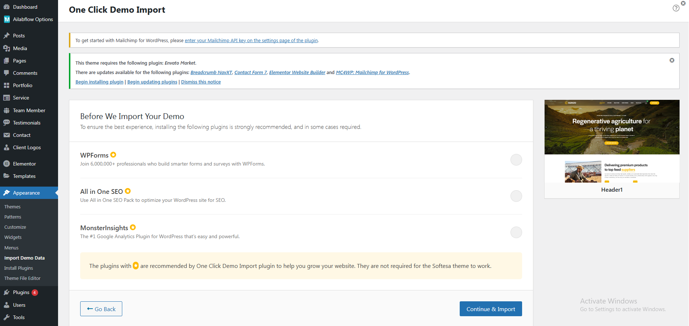Click the Team Member group icon
689x326 pixels.
pos(7,110)
